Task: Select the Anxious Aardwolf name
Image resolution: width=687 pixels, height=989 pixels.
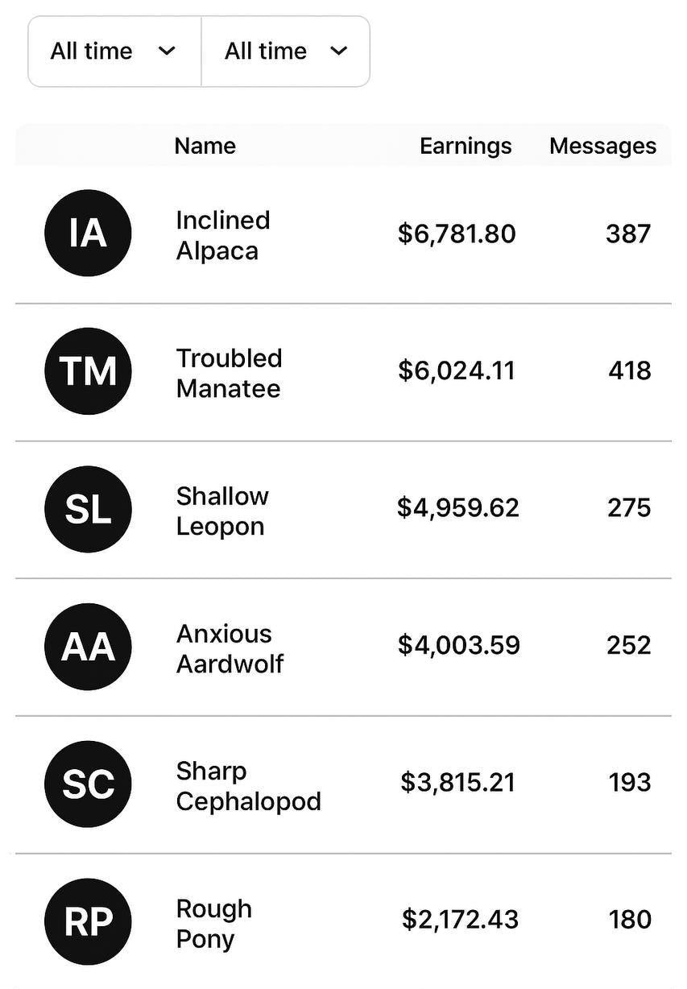Action: pos(230,648)
